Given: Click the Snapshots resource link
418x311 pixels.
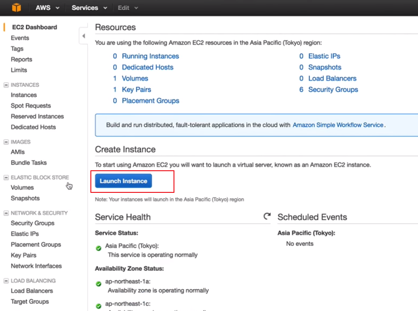Looking at the screenshot, I should (x=325, y=68).
